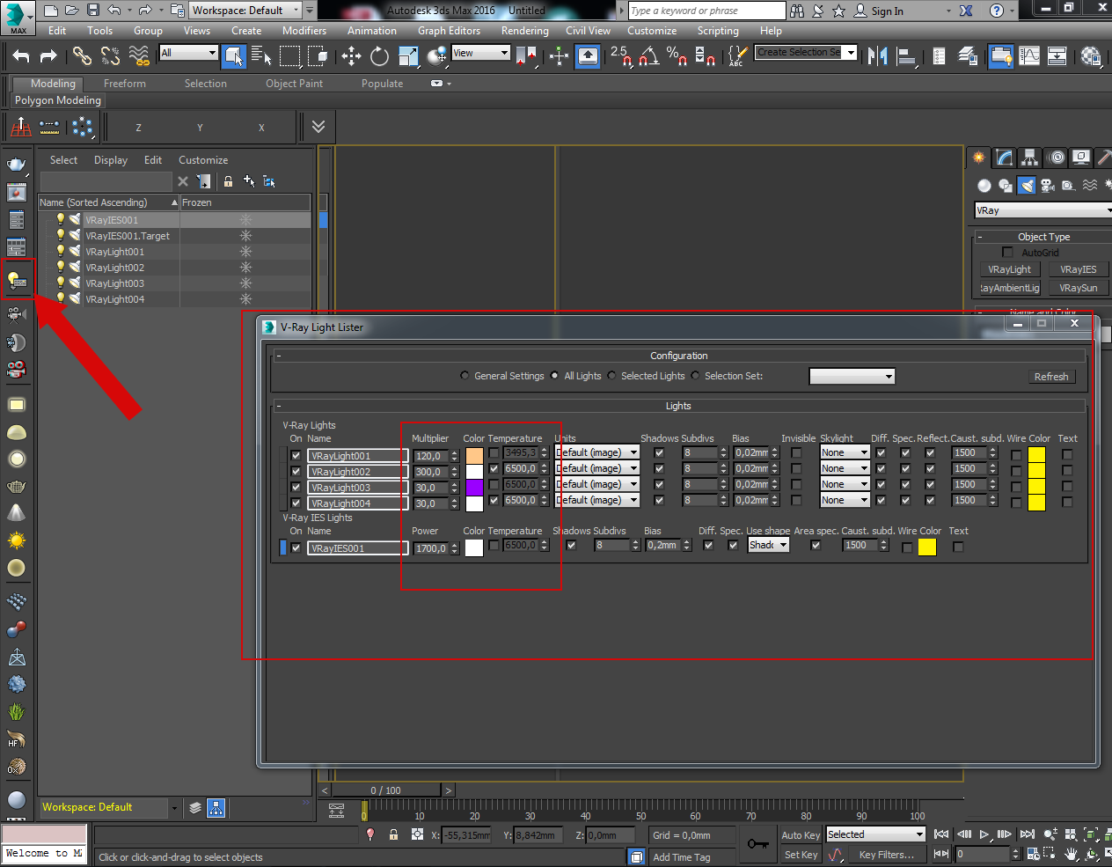
Task: Toggle the Percent Snap icon
Action: pos(677,56)
